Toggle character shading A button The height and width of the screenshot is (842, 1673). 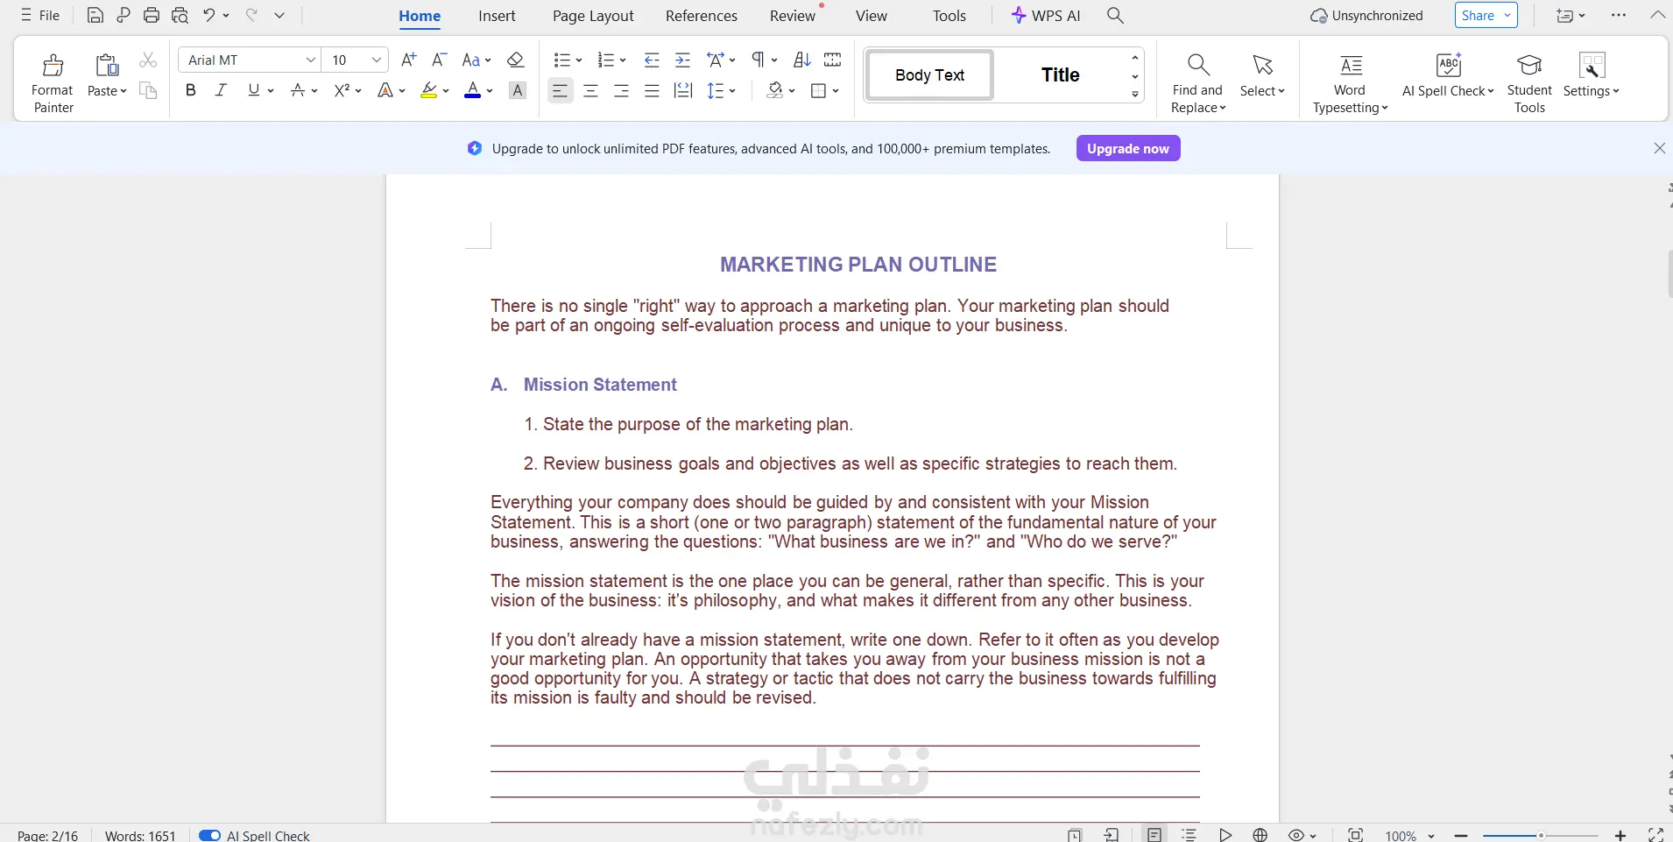518,90
